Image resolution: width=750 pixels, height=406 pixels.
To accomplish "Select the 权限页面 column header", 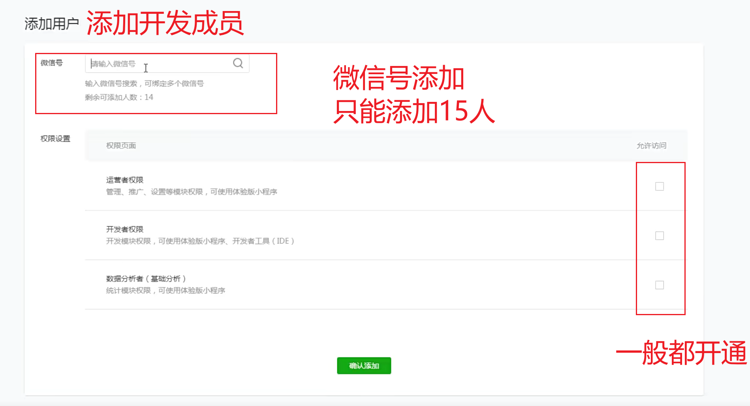I will (x=121, y=146).
